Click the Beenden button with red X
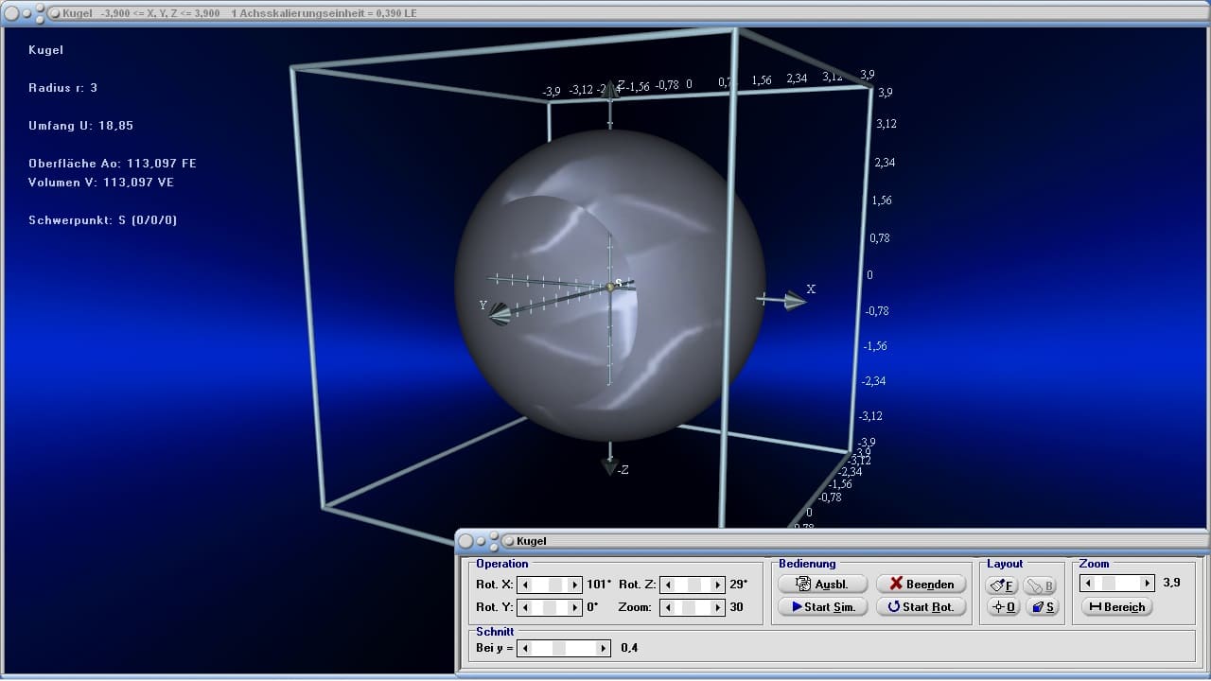 (x=921, y=584)
